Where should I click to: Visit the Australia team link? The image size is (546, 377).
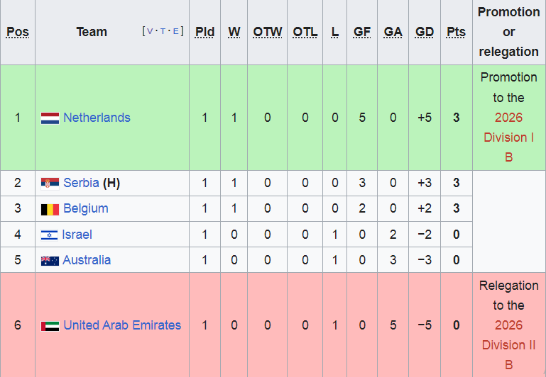87,260
